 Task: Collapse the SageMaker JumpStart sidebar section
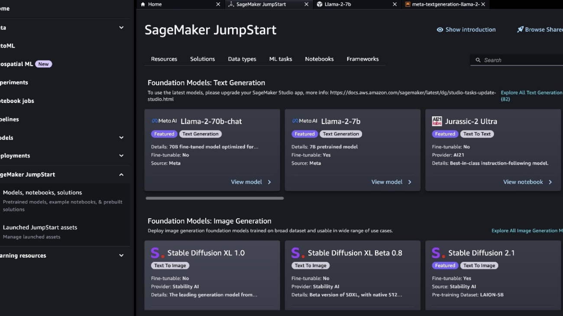(x=121, y=175)
